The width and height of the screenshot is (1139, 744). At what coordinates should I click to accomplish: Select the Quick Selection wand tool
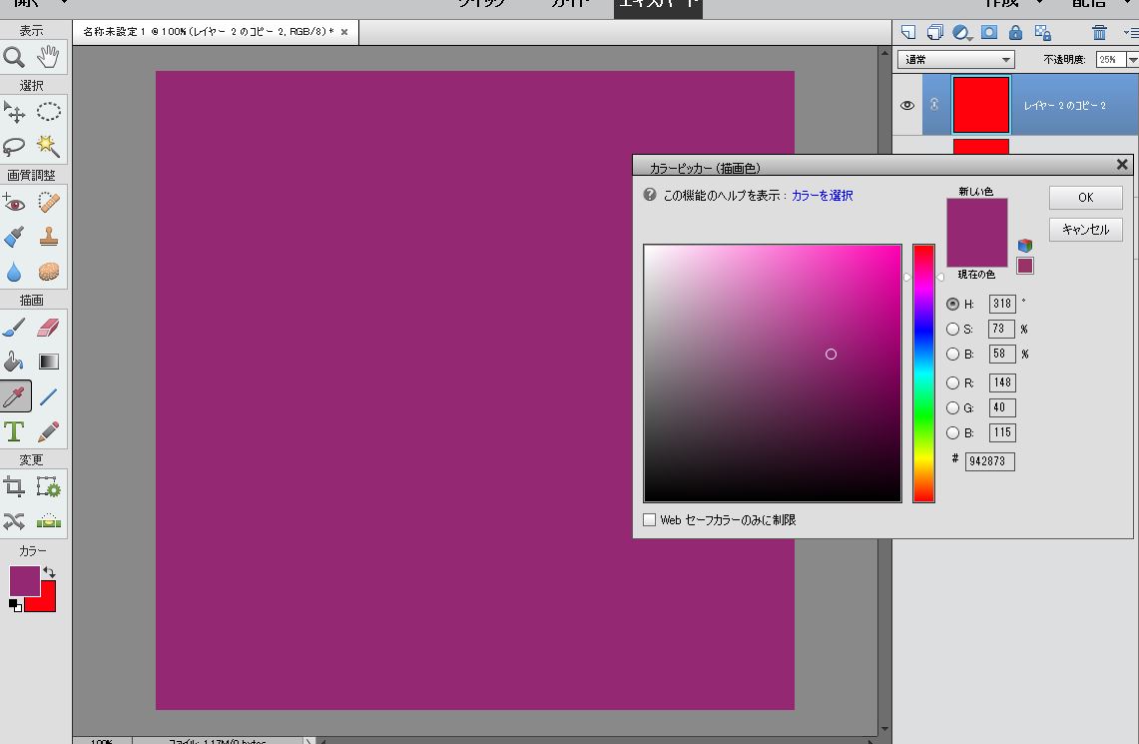click(48, 146)
